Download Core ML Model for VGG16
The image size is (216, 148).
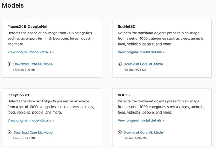144,132
